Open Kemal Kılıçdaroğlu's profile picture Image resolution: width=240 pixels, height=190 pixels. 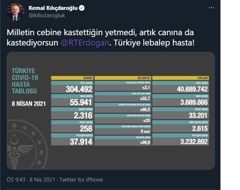click(15, 12)
